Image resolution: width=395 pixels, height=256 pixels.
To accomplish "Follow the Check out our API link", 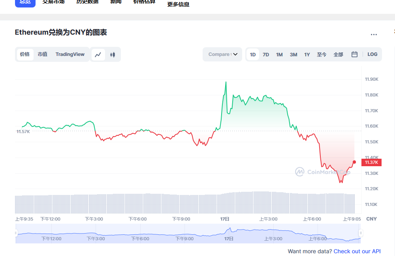I will click(357, 251).
